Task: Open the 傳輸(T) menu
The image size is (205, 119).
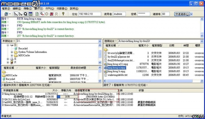Action: pyautogui.click(x=28, y=9)
